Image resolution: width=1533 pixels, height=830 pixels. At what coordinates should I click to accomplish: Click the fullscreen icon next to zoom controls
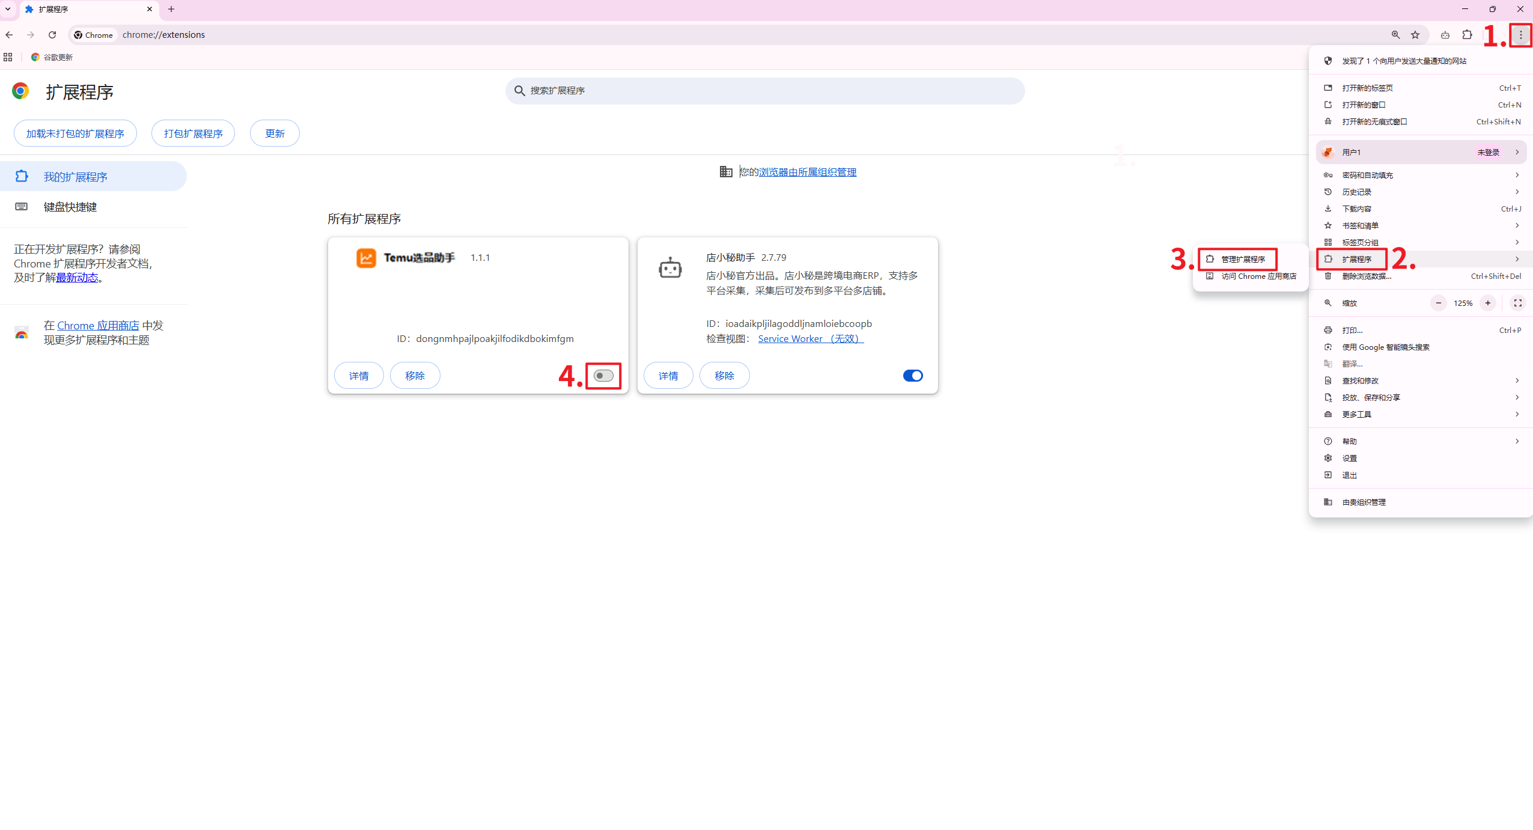(1517, 303)
